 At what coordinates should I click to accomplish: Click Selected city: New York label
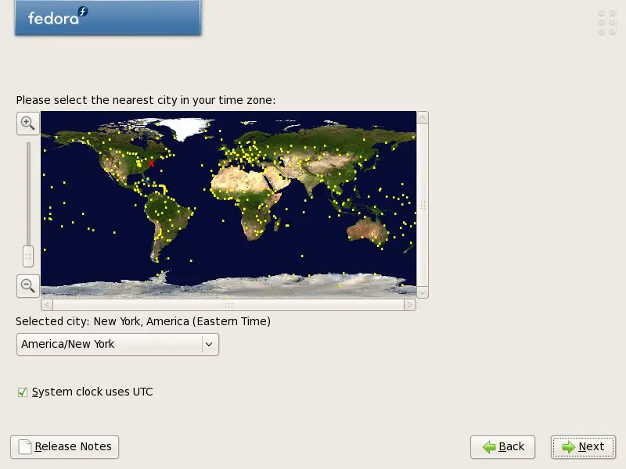pyautogui.click(x=143, y=321)
